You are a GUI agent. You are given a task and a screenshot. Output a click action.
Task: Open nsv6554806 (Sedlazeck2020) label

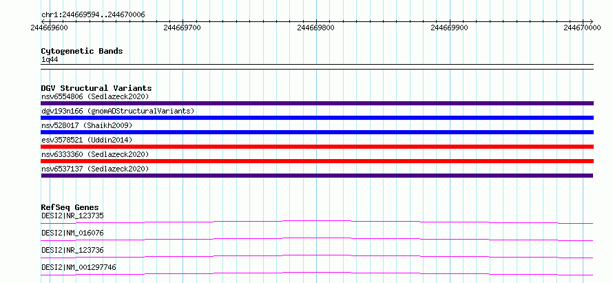pos(95,96)
